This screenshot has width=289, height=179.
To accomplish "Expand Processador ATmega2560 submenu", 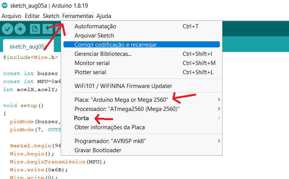I will [141, 109].
